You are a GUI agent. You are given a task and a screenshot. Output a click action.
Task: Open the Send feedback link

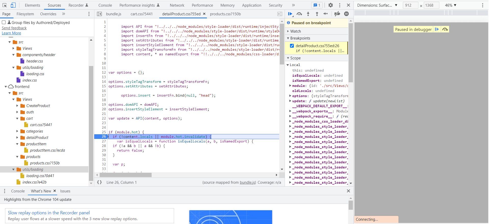tap(14, 28)
